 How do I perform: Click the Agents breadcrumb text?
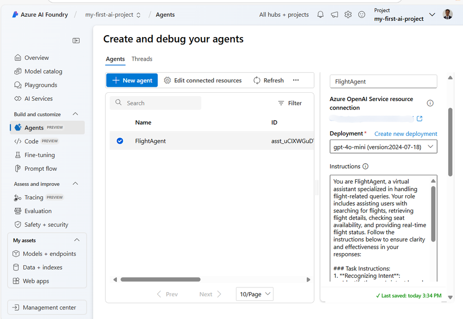[165, 14]
